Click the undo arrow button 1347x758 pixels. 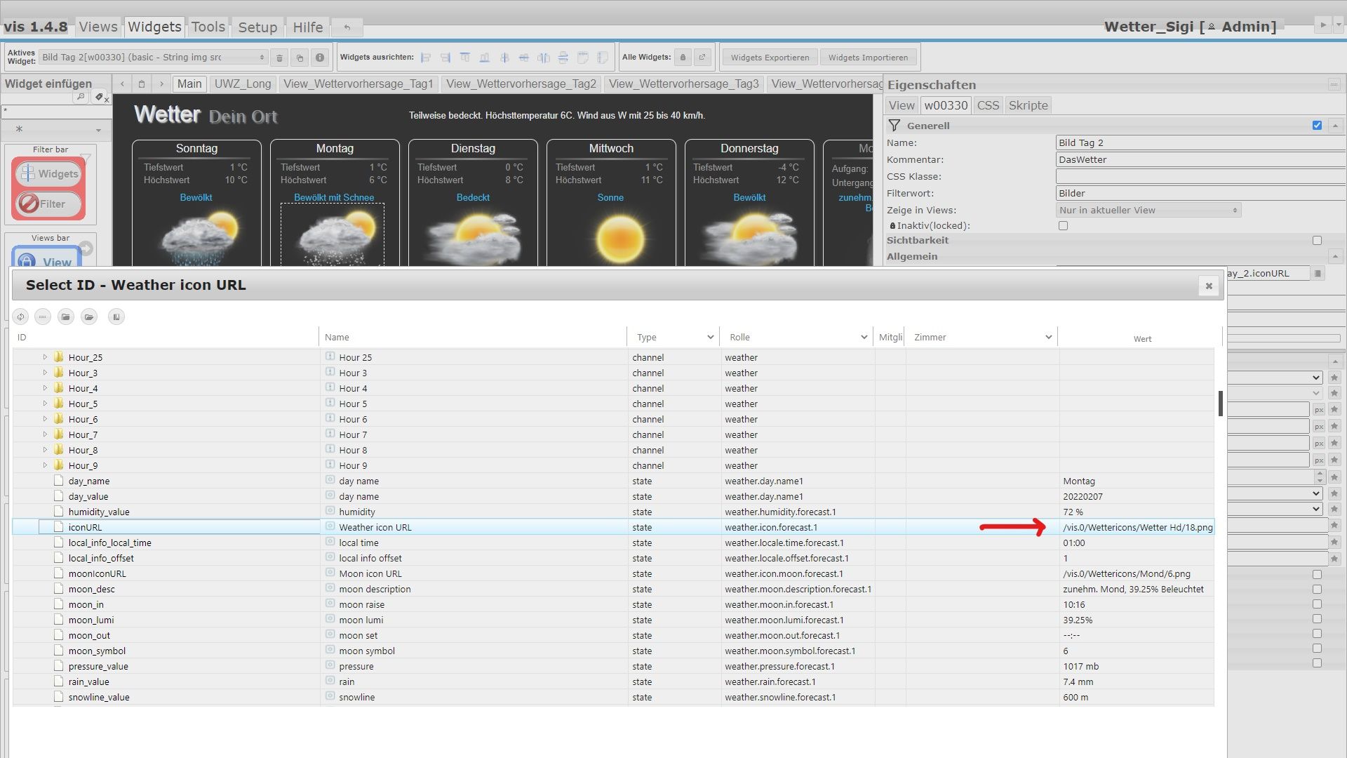[x=347, y=27]
